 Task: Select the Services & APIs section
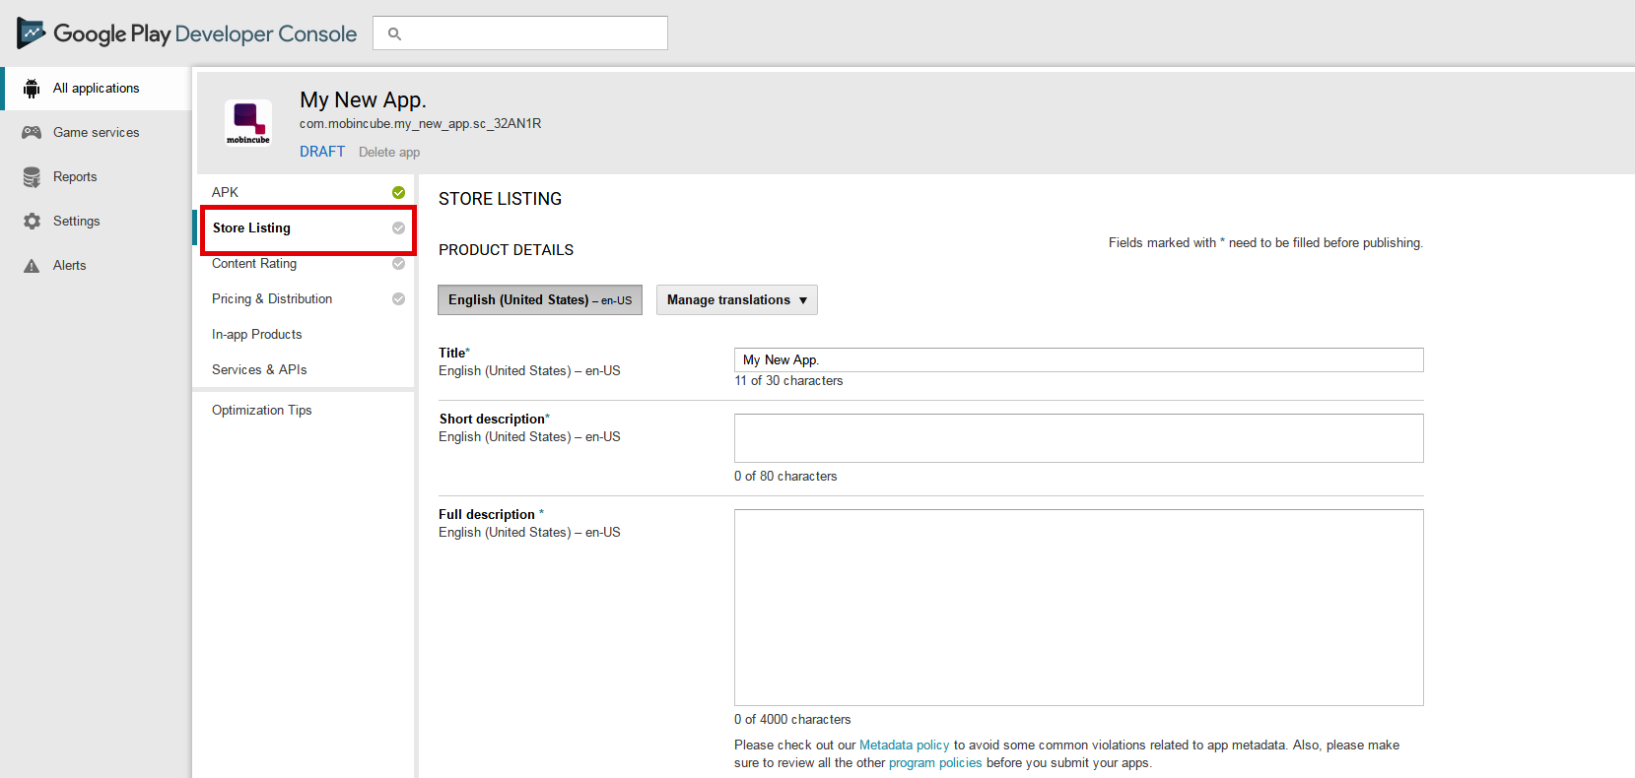(x=304, y=369)
